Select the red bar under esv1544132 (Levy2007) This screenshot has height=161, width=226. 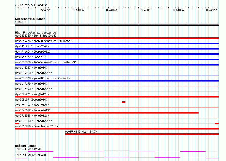(x=142, y=134)
